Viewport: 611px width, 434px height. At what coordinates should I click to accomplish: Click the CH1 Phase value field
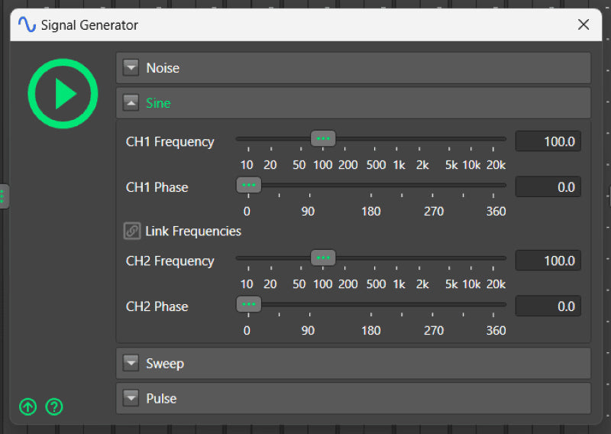[548, 187]
